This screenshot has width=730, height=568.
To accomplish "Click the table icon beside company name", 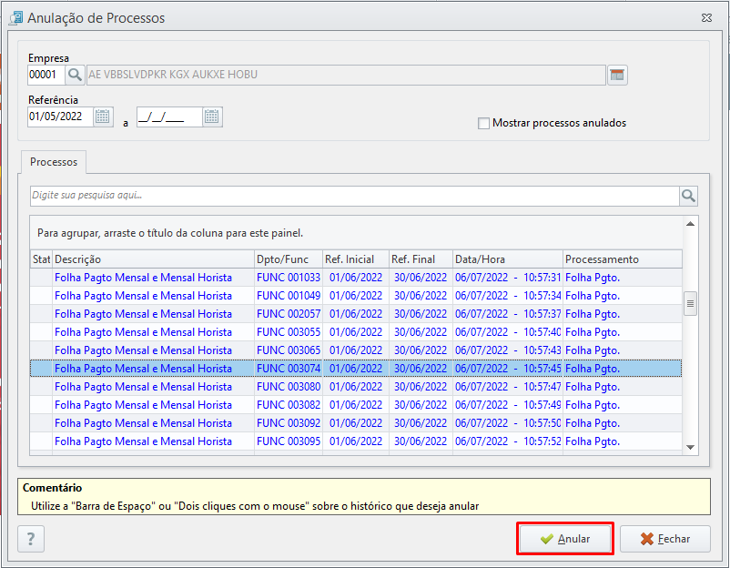I will pyautogui.click(x=617, y=75).
